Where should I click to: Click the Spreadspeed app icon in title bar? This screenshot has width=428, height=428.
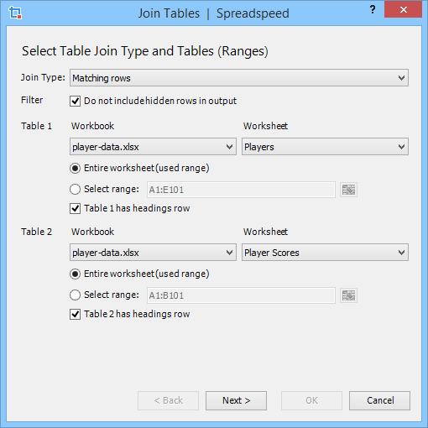pyautogui.click(x=15, y=13)
